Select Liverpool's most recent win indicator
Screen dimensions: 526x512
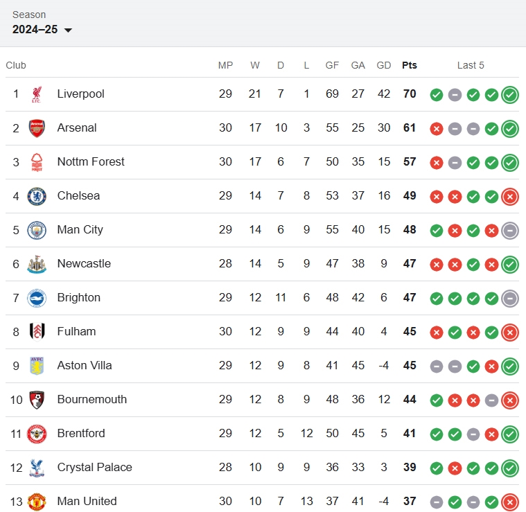coord(510,95)
